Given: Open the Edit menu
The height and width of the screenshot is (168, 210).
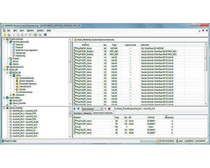Looking at the screenshot, I should click(x=15, y=30).
